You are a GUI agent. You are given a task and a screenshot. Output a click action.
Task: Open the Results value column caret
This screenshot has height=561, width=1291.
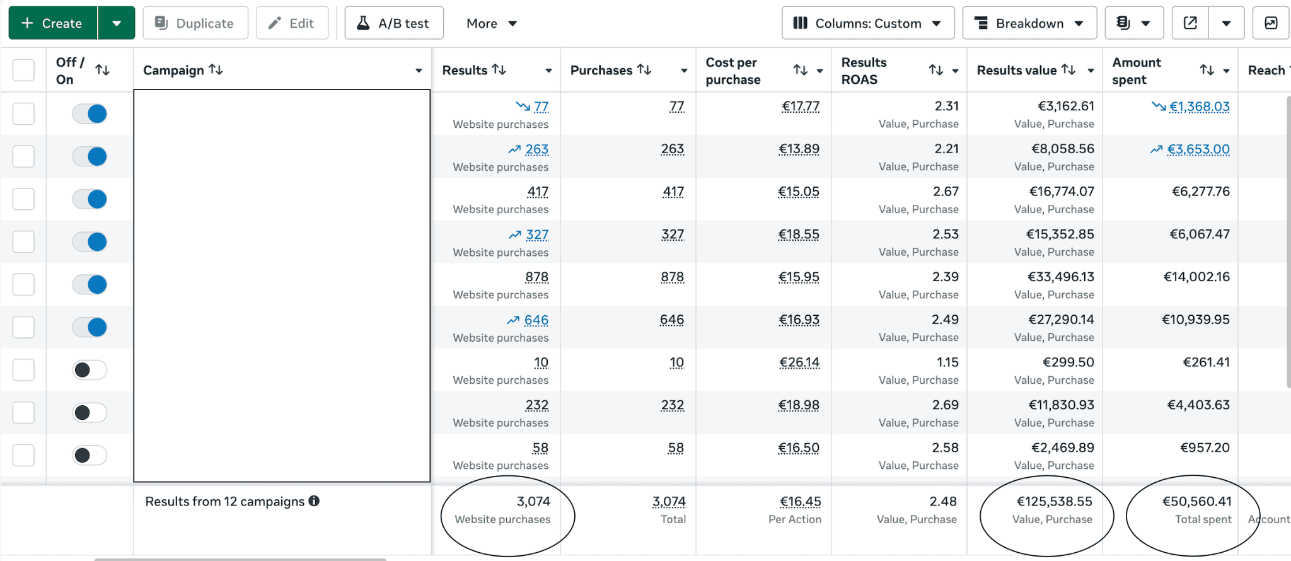1091,71
